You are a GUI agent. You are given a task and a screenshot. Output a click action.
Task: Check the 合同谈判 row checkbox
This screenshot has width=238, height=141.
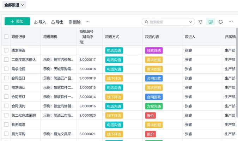(x=6, y=106)
